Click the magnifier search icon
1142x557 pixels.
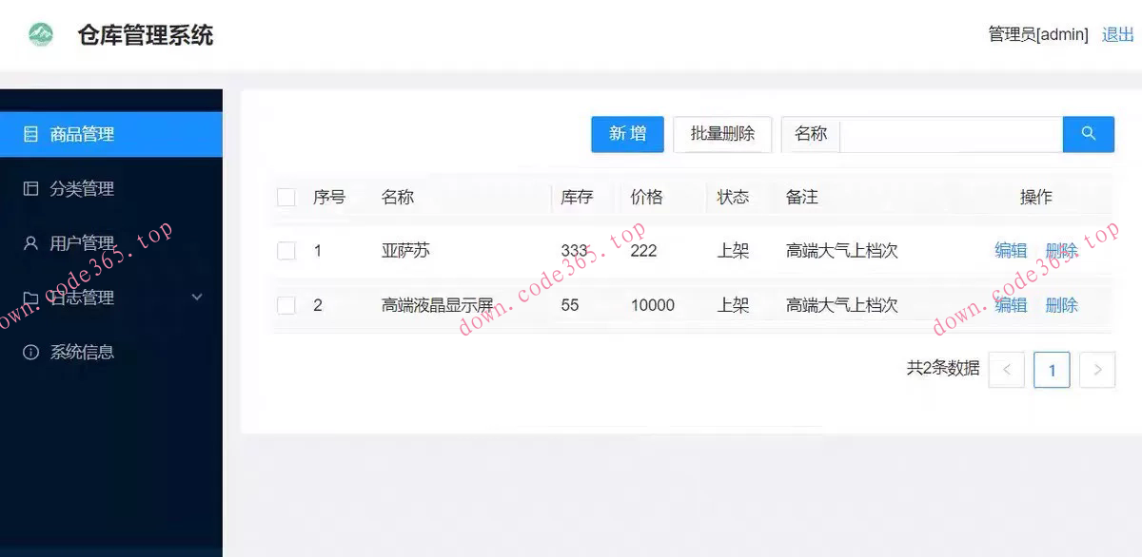point(1087,134)
